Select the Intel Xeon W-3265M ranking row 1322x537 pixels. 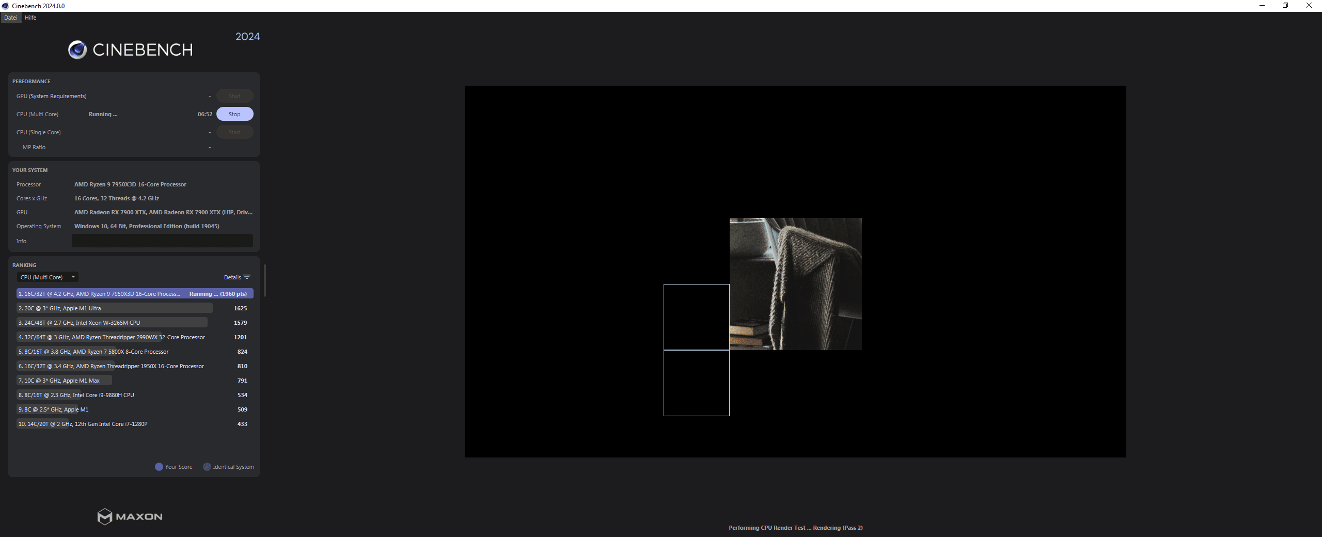pos(135,323)
